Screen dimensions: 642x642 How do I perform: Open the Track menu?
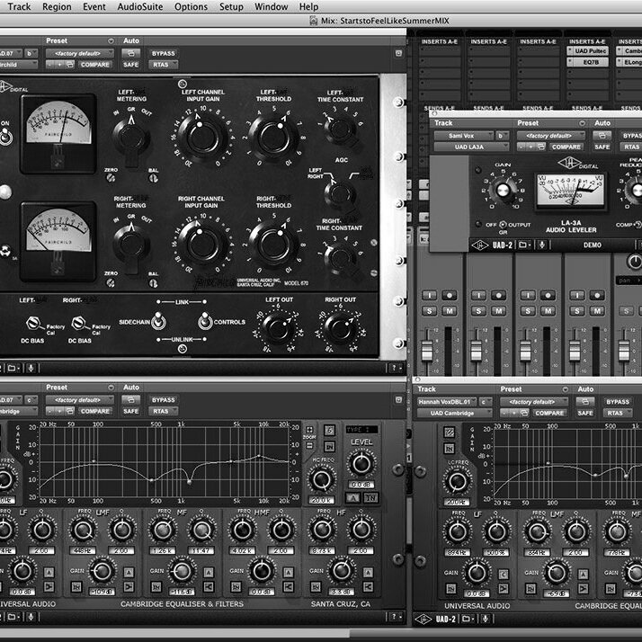tap(19, 6)
